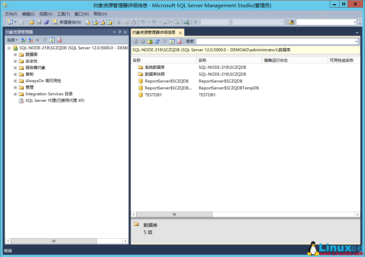Click the horizontal scrollbar in details pane

click(x=174, y=214)
